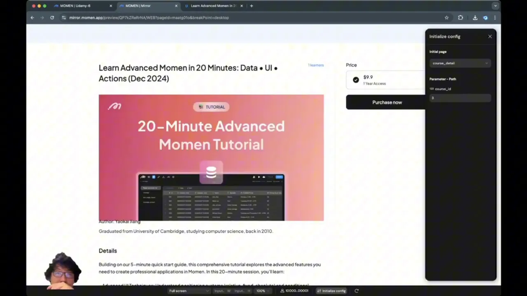527x296 pixels.
Task: Open the 100% zoom dropdown
Action: coord(263,291)
